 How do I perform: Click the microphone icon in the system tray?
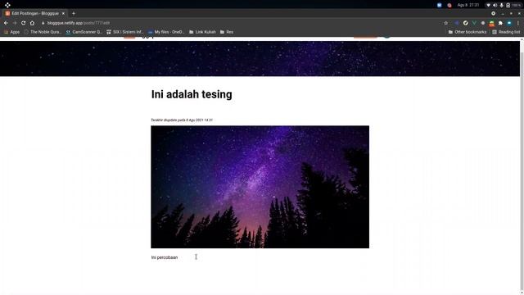click(502, 6)
